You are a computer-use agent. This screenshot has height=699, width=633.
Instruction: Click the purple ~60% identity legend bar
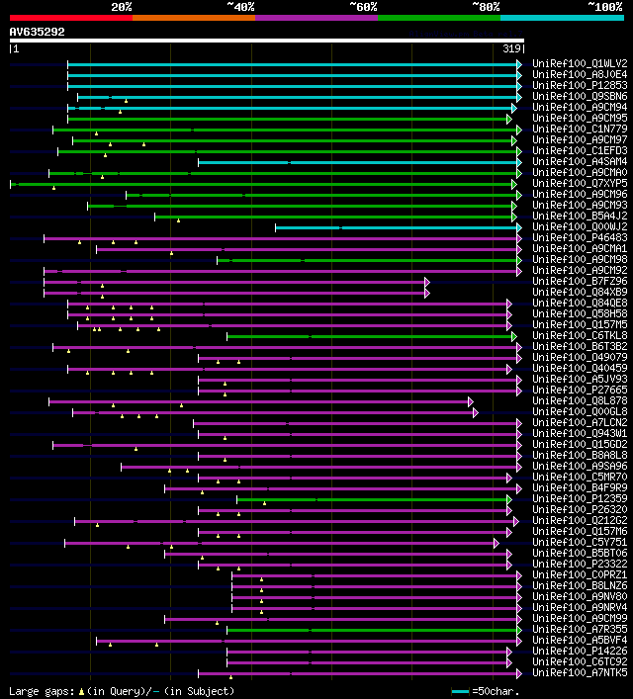tap(316, 18)
